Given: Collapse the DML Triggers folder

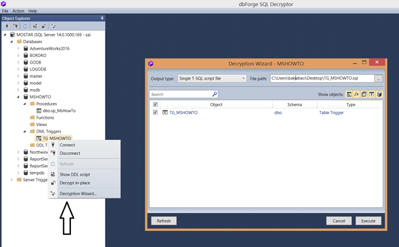Looking at the screenshot, I should coord(25,131).
